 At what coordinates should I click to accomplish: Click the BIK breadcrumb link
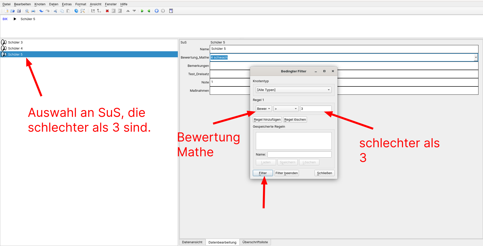click(5, 19)
